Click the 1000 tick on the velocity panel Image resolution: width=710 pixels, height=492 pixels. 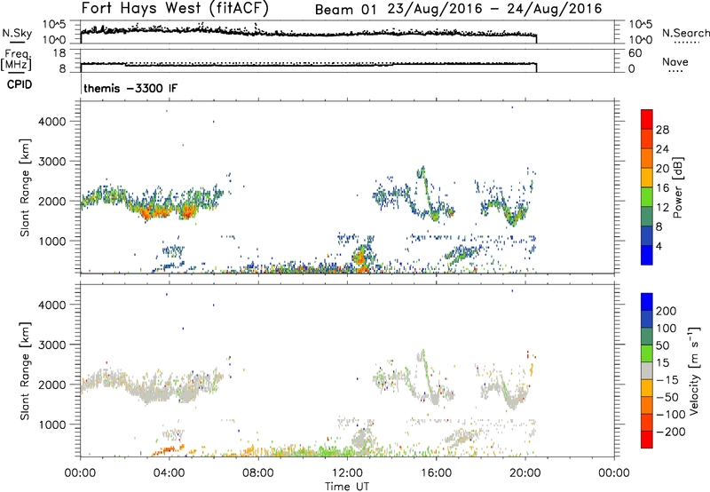52,425
